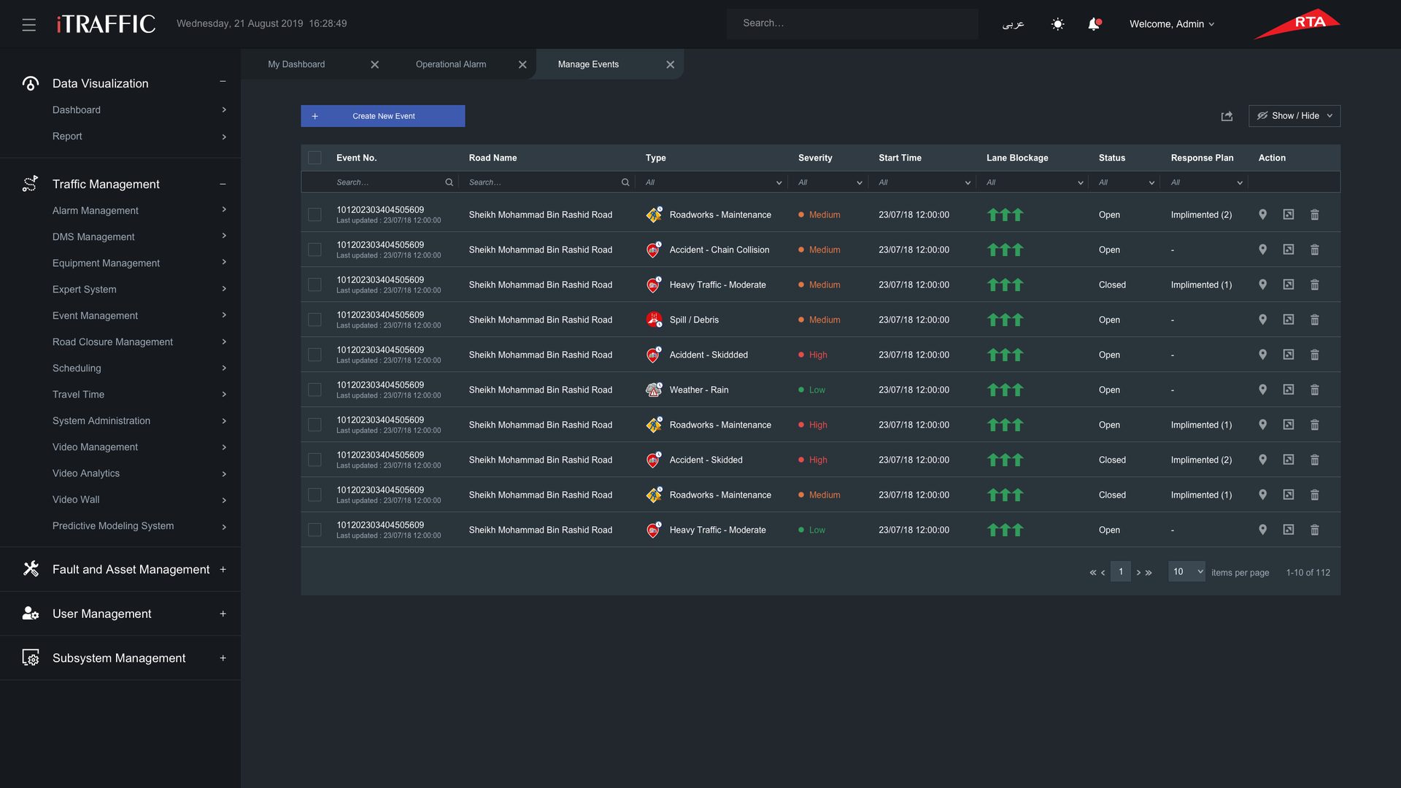
Task: Click the Subsystem Management gear icon
Action: coord(30,658)
